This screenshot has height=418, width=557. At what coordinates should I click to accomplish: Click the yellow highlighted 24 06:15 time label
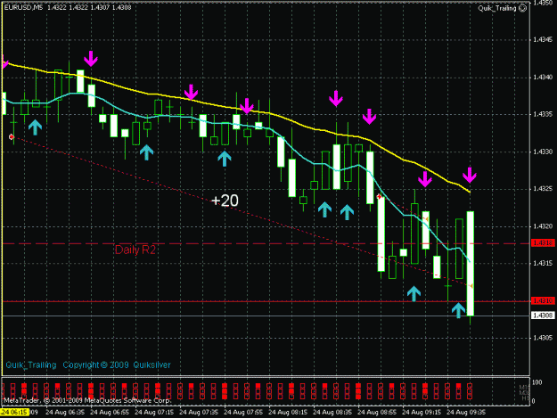[x=14, y=413]
